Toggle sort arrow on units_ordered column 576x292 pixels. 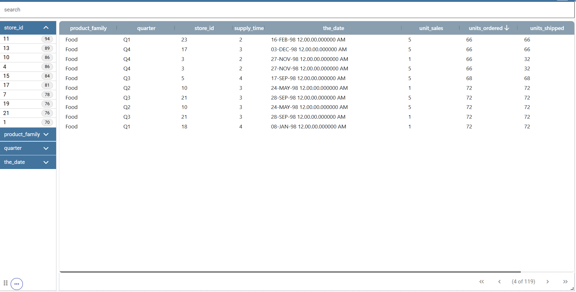coord(507,28)
